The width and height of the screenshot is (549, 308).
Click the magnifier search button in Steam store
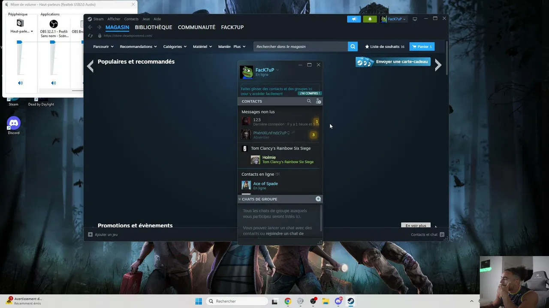click(x=353, y=47)
